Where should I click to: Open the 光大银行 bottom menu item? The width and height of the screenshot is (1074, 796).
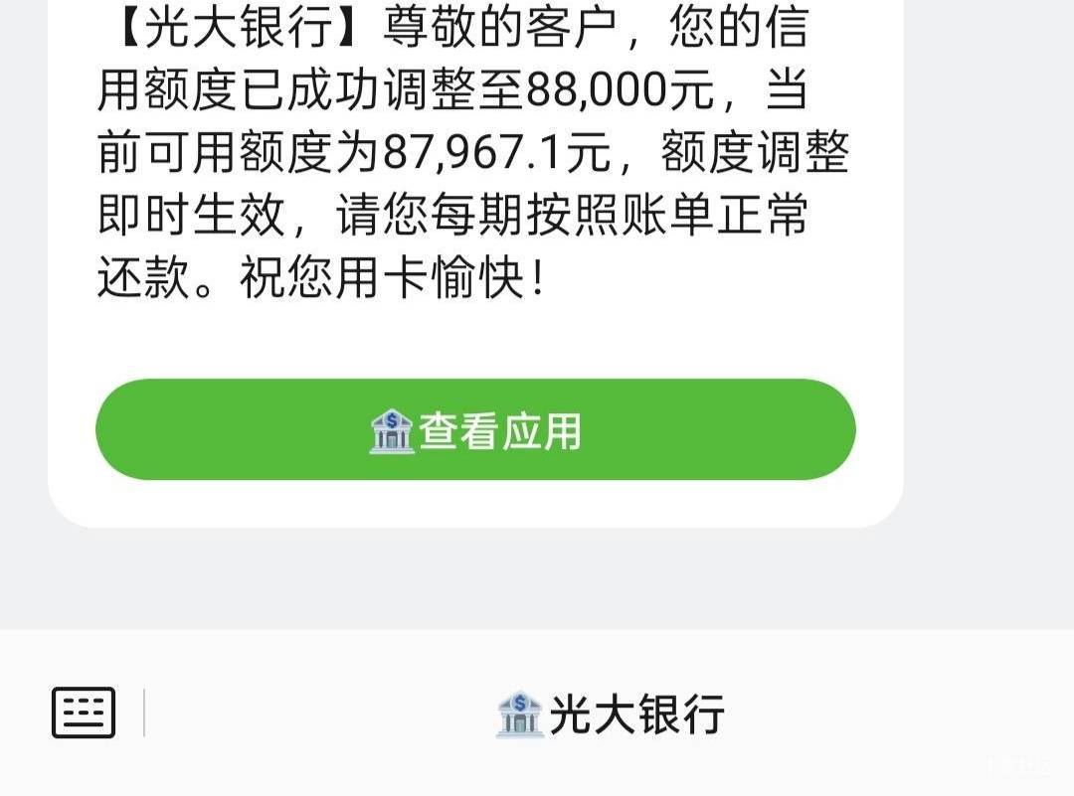coord(610,715)
